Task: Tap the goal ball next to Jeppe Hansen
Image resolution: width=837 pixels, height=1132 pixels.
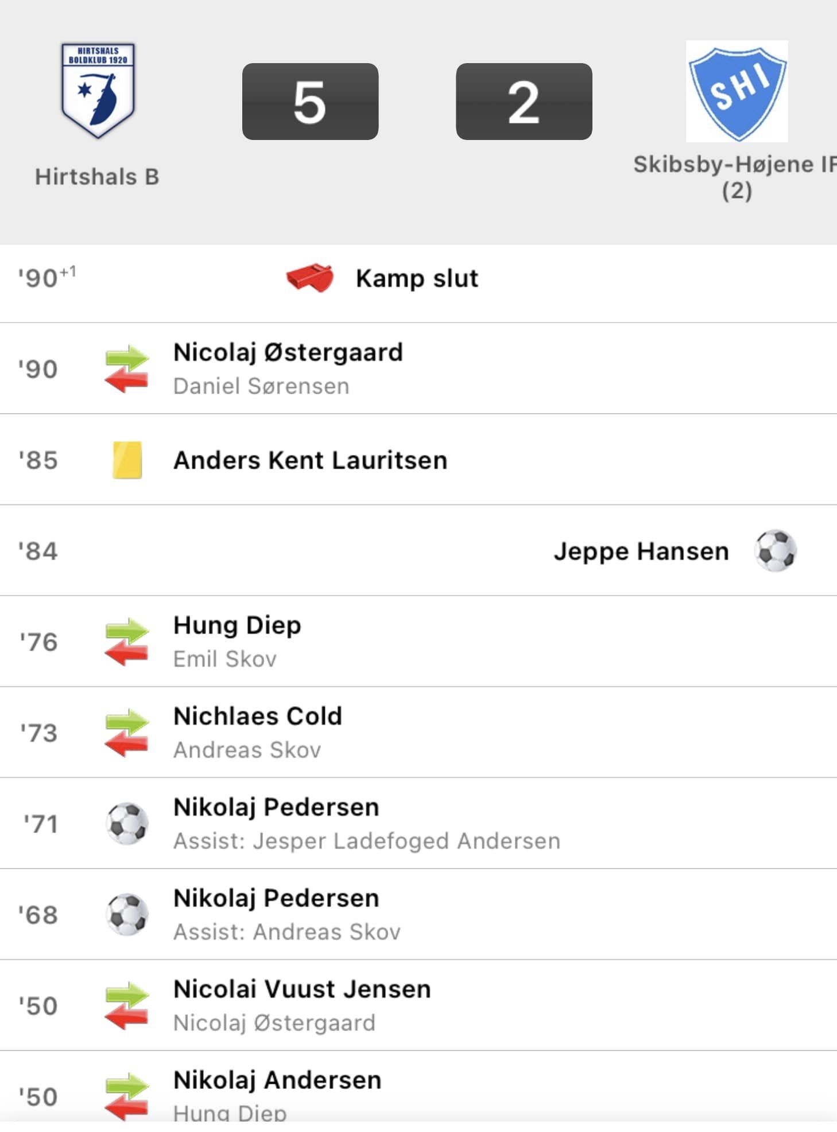Action: pyautogui.click(x=776, y=551)
